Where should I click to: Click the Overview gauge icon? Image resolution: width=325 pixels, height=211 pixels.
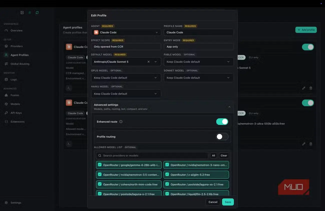click(6, 30)
